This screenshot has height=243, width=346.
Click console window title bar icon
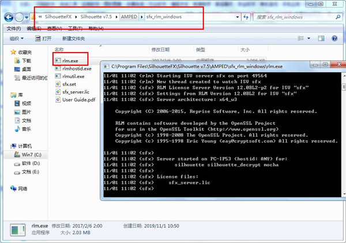pos(106,66)
